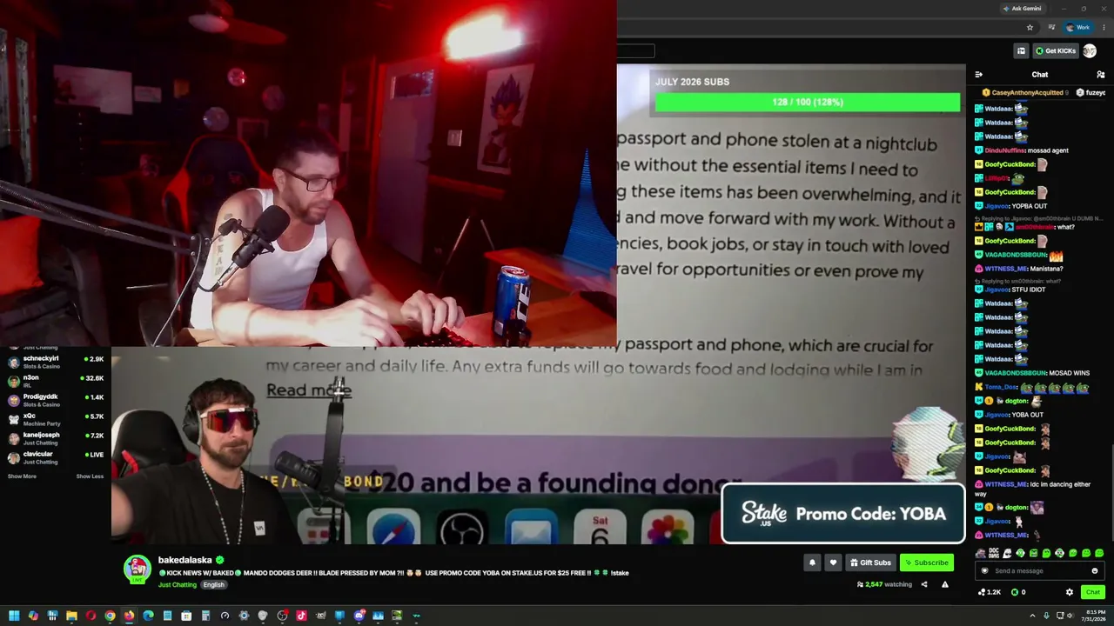This screenshot has width=1114, height=626.
Task: Select the DOC DAWS emote in quick bar
Action: click(994, 553)
